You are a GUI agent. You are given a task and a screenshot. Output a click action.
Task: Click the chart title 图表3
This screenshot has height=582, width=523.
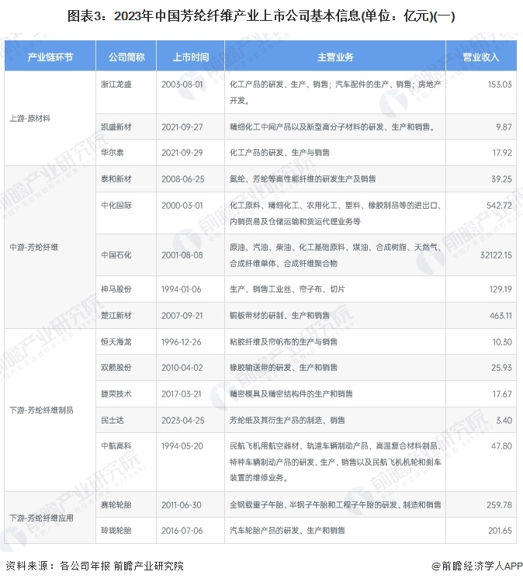pyautogui.click(x=261, y=16)
